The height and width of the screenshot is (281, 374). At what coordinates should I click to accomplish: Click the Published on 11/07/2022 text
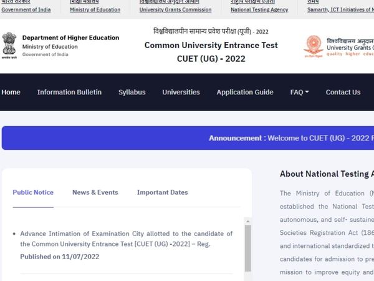(60, 257)
